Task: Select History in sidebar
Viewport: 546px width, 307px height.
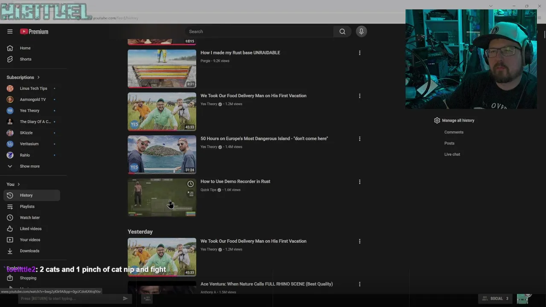Action: (32, 195)
